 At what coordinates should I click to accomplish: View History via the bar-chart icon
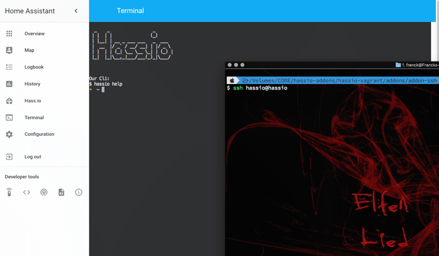pyautogui.click(x=9, y=84)
